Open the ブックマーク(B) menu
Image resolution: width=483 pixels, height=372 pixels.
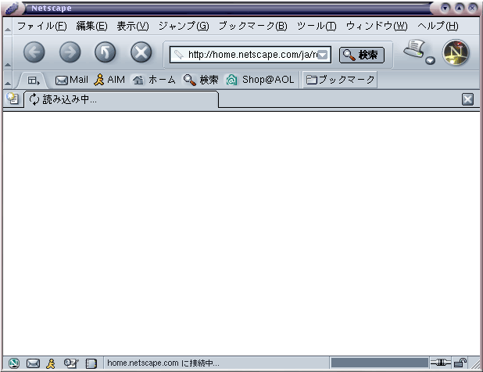(252, 26)
